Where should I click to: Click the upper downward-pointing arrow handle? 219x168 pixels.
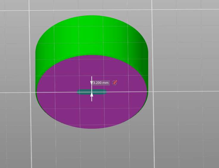point(92,83)
